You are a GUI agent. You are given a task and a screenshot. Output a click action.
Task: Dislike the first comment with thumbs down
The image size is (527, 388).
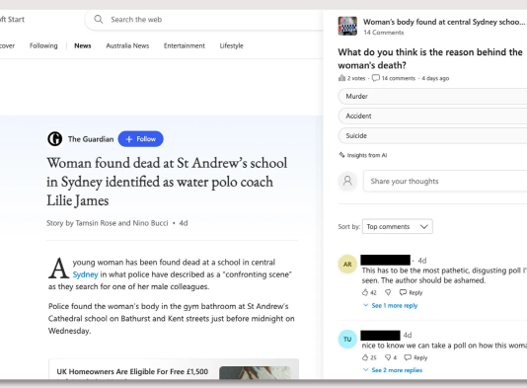tap(388, 292)
